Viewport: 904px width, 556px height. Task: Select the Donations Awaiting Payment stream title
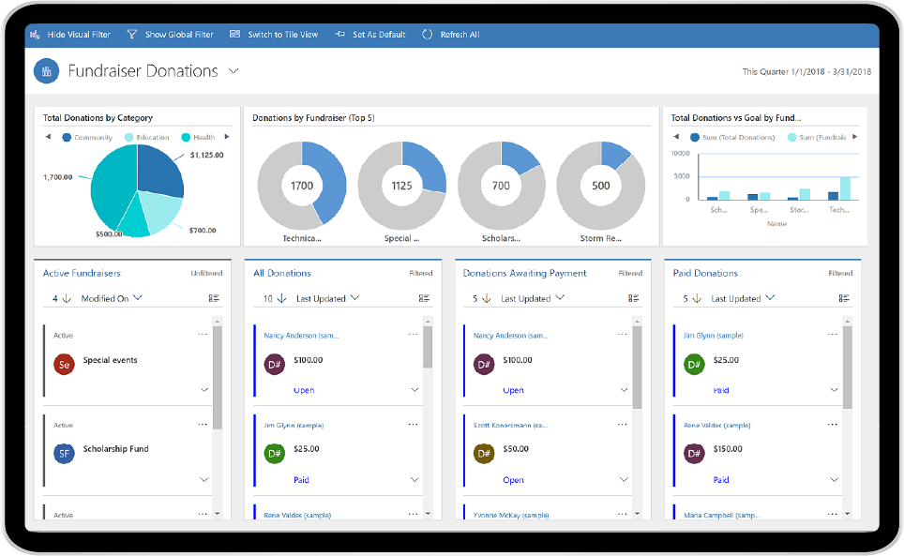tap(525, 273)
